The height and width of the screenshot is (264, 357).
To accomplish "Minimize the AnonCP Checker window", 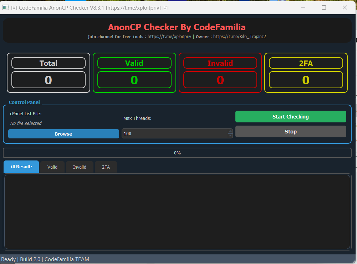I will tap(303, 7).
